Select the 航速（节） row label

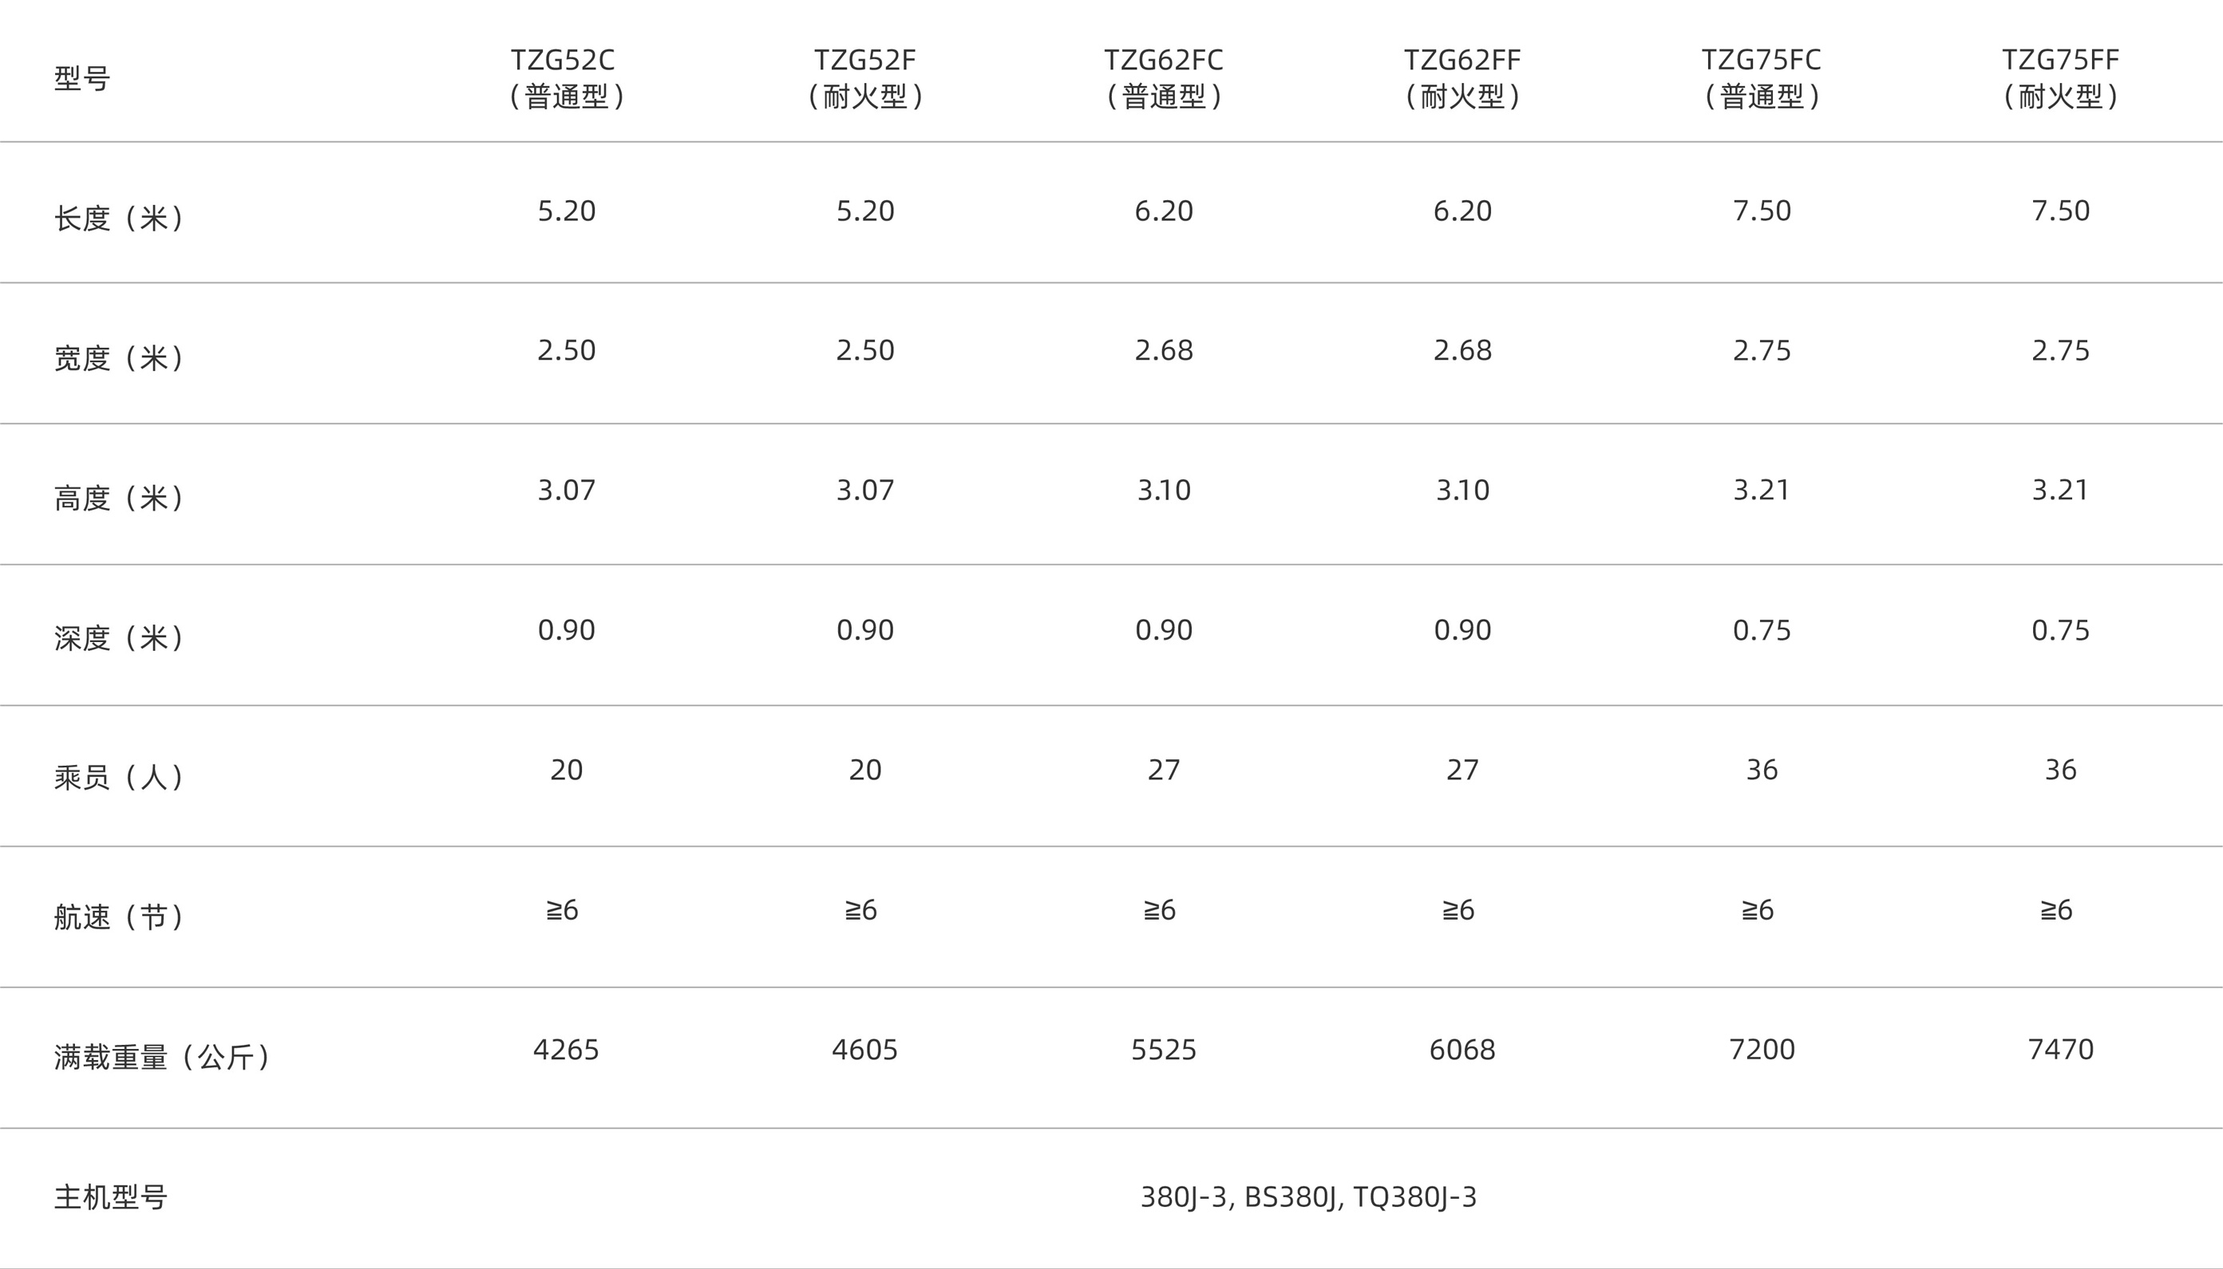pyautogui.click(x=119, y=917)
